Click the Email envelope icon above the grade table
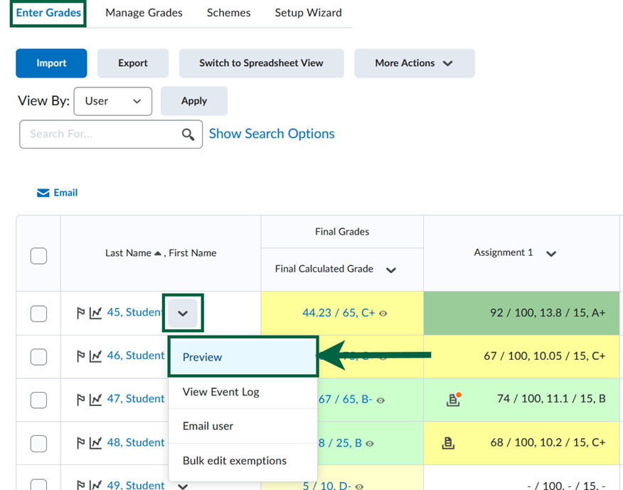 (43, 192)
